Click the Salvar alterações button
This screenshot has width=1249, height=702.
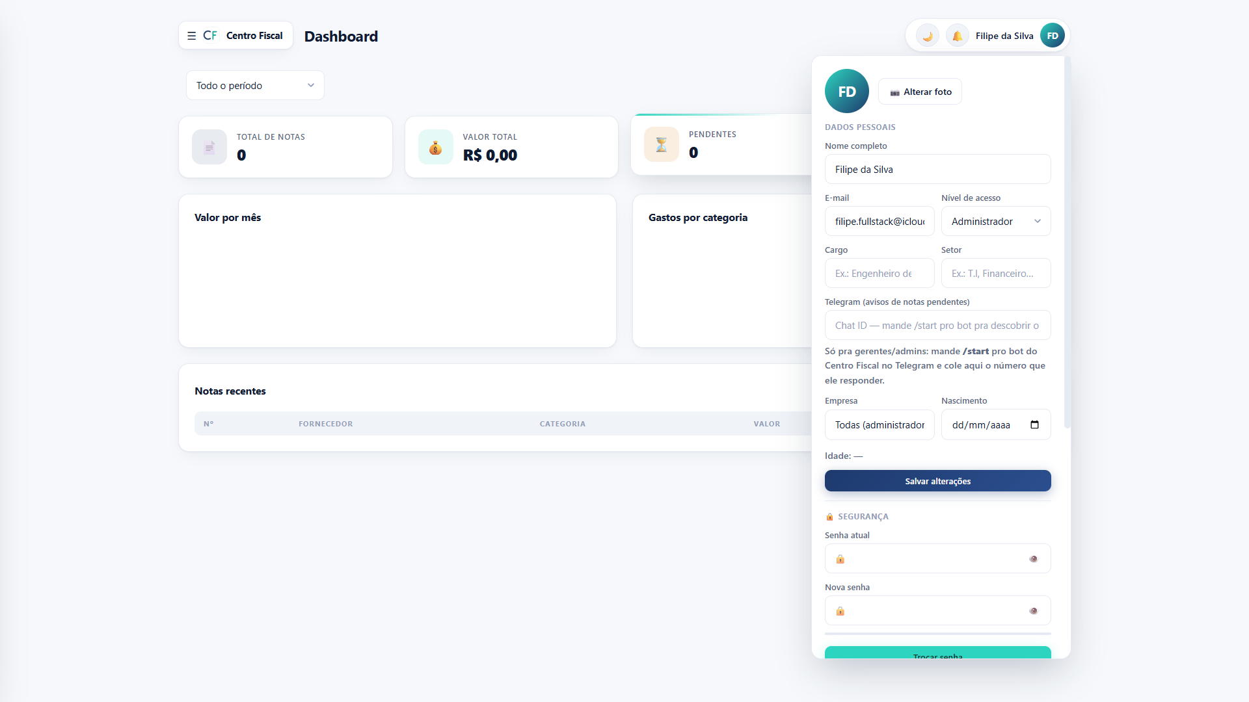click(x=937, y=481)
